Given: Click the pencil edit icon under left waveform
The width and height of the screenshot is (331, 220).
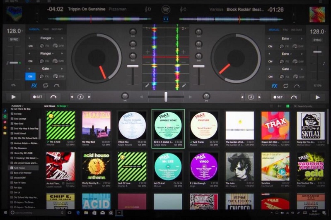Looking at the screenshot, I should [x=147, y=85].
